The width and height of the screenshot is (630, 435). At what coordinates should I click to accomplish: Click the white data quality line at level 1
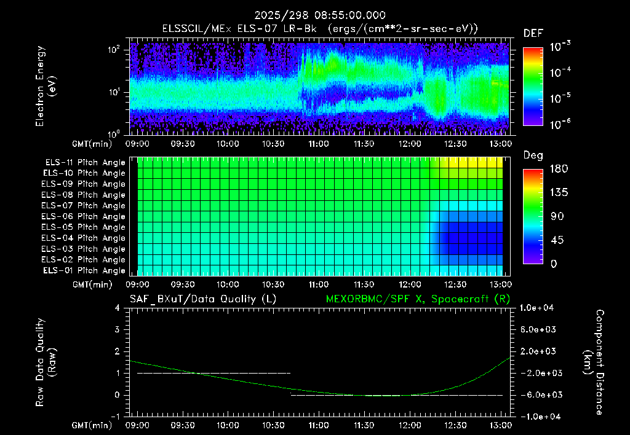[x=213, y=373]
